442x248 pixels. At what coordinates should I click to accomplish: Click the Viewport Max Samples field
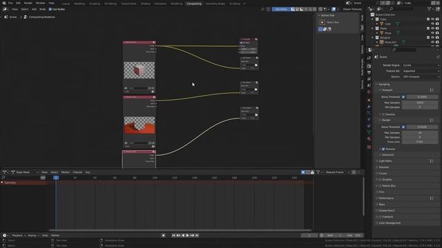(x=420, y=103)
